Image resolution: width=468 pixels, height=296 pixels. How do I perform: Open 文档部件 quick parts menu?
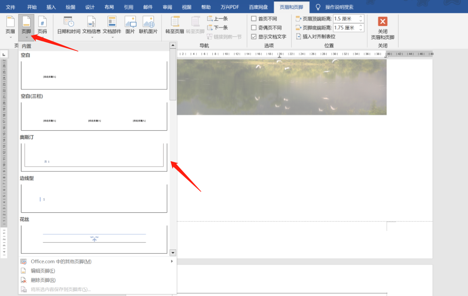point(112,27)
